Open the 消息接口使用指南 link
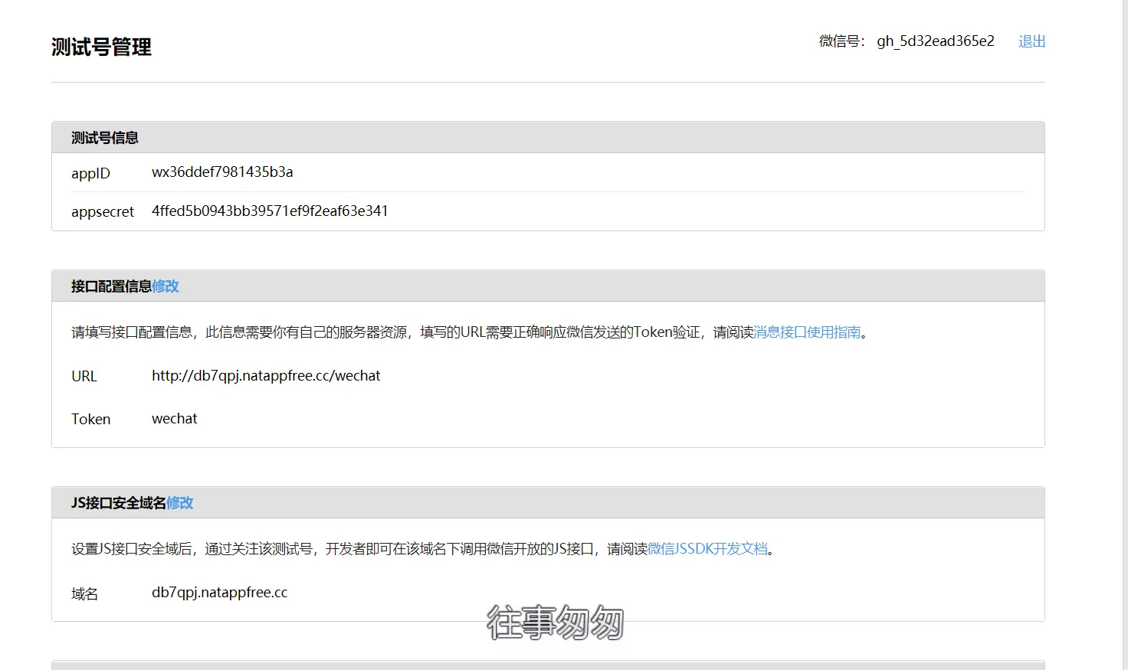1128x670 pixels. point(807,332)
